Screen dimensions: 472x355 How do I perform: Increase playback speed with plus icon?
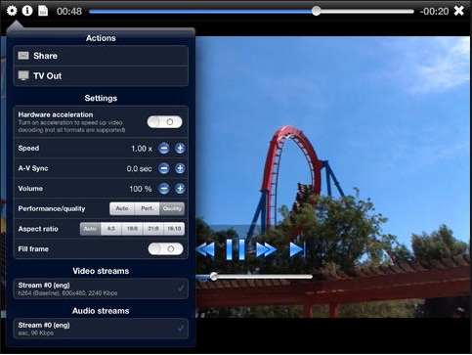click(180, 149)
